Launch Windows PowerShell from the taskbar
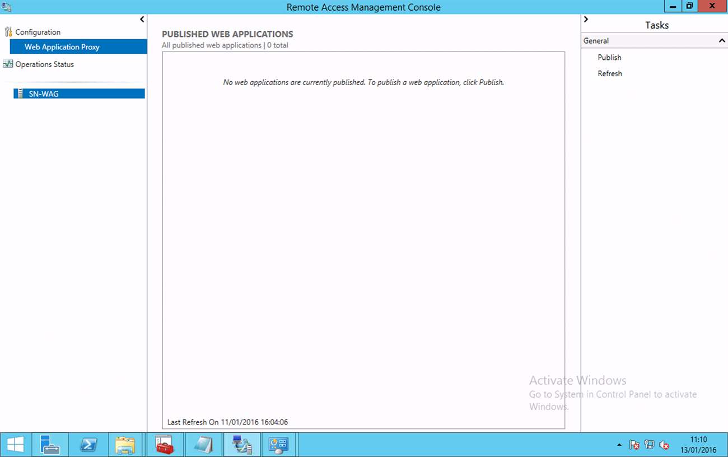The width and height of the screenshot is (728, 457). click(x=88, y=445)
